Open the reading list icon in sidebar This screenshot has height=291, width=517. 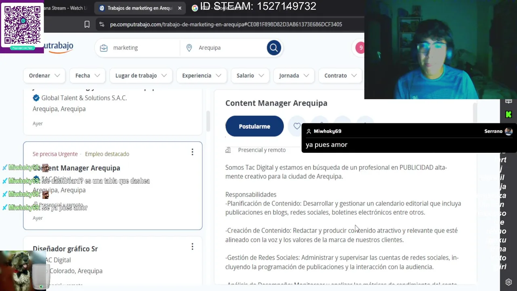click(509, 101)
